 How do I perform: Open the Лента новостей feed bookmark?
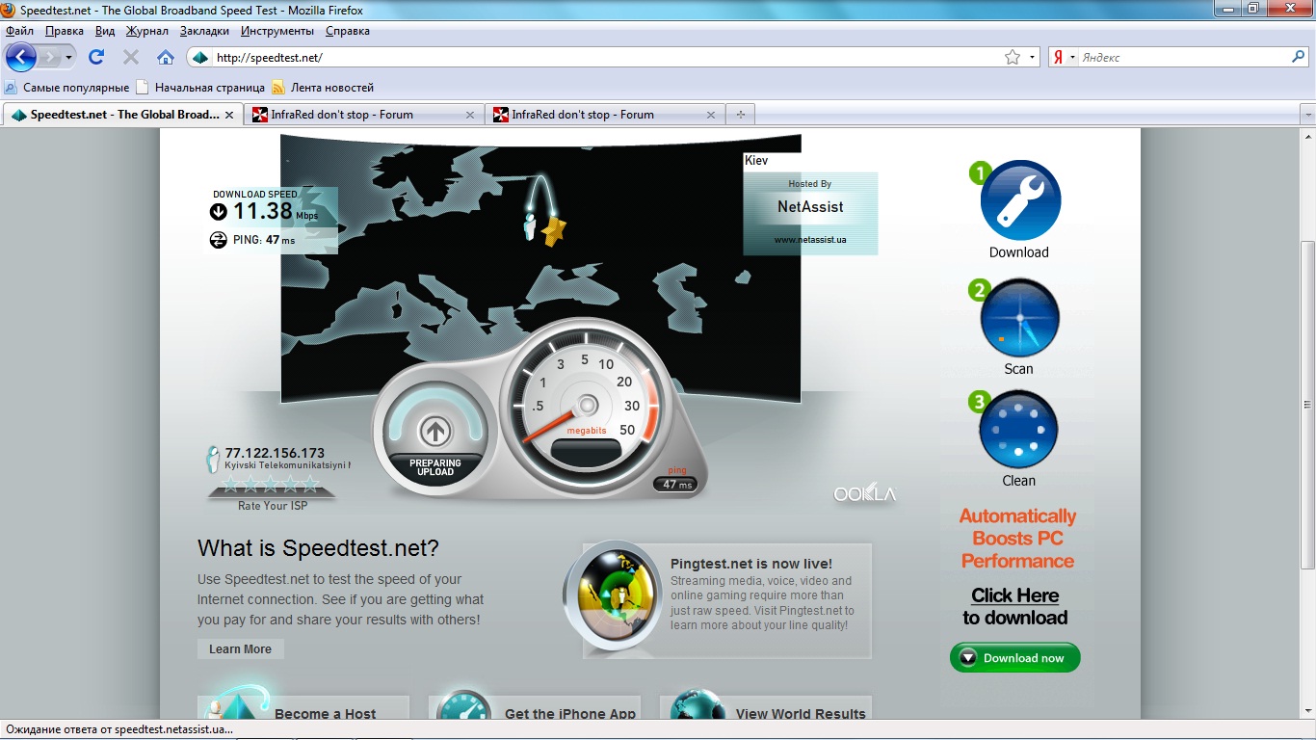click(323, 87)
